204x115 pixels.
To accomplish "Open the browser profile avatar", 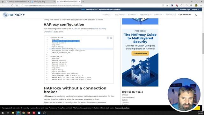I will [x=196, y=5].
